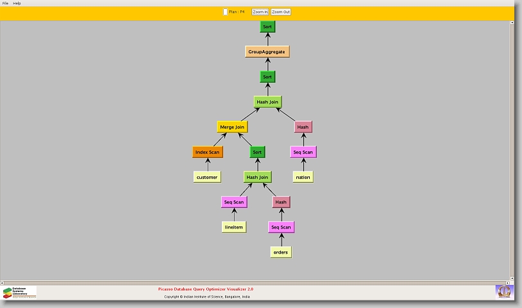Select the Seq Scan node above nation
Screen dimensions: 522x308
click(x=303, y=152)
